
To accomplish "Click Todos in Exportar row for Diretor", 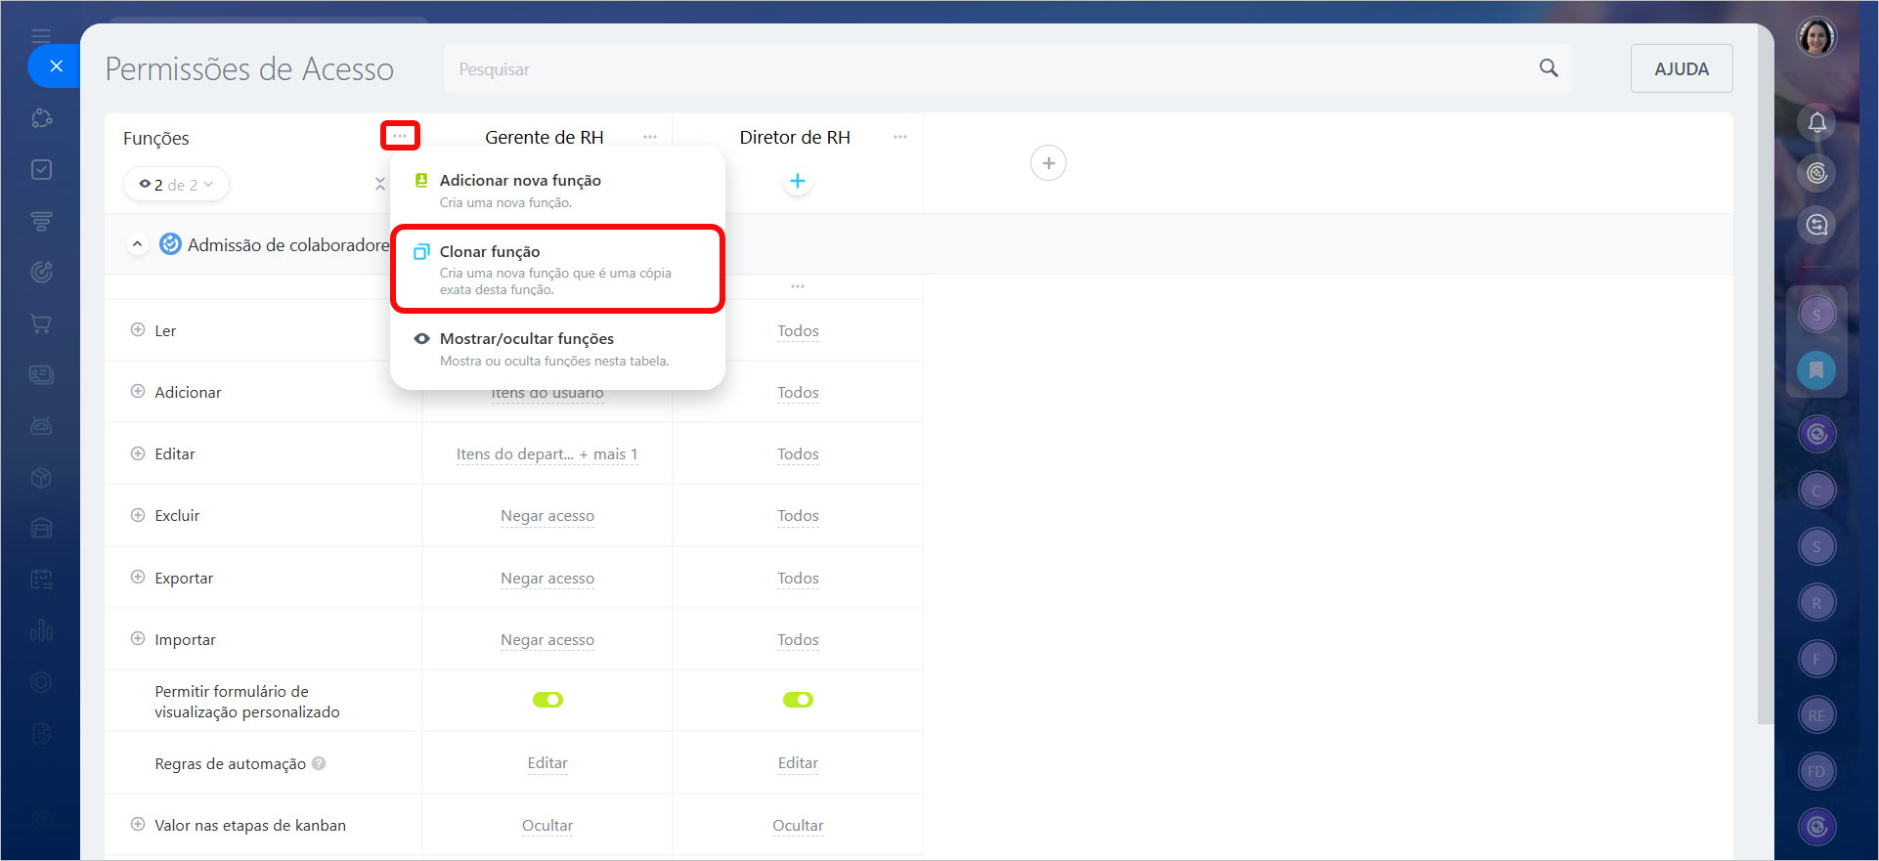I will [798, 579].
